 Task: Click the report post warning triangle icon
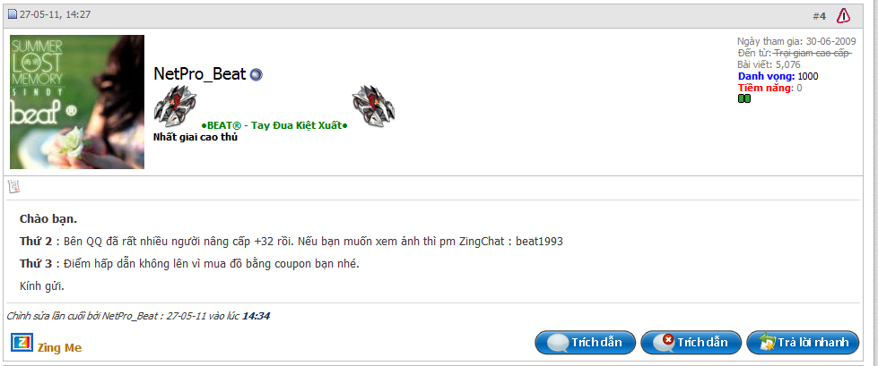[843, 15]
